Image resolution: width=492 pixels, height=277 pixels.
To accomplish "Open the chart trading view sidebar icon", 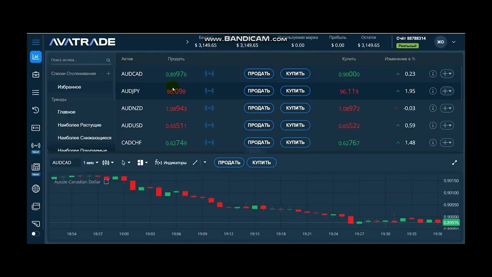I will [36, 57].
